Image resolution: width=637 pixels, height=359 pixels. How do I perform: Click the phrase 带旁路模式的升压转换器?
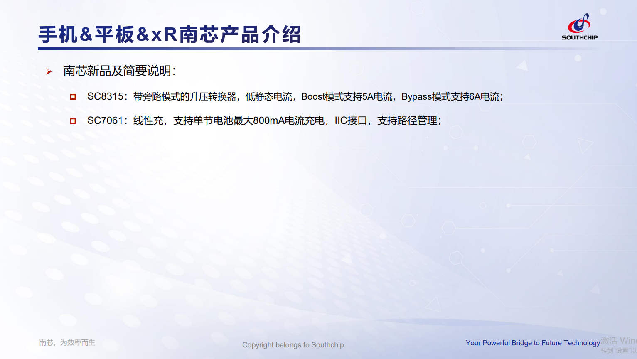point(184,97)
